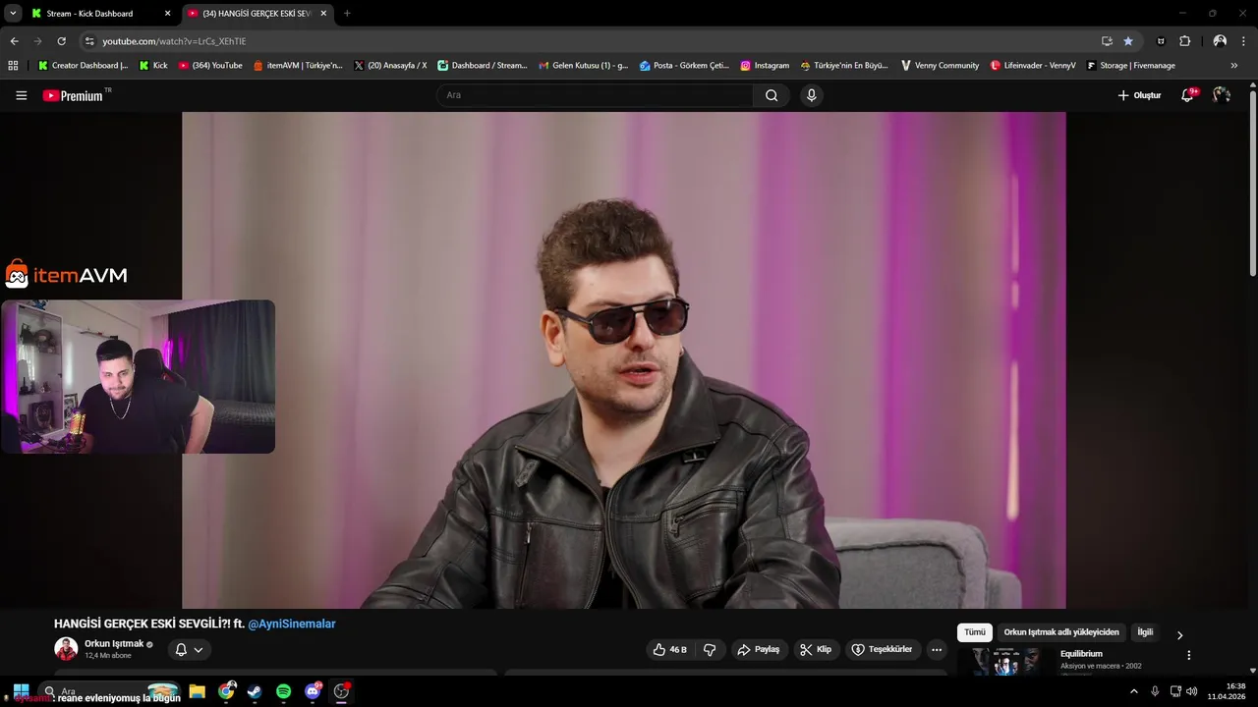Create a clip with Klip button
The image size is (1258, 707).
coord(815,649)
